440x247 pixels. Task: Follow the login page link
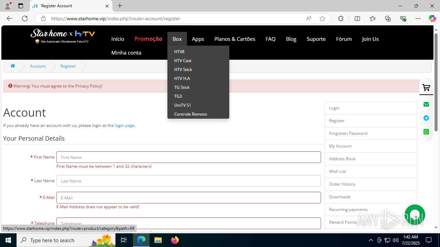124,125
